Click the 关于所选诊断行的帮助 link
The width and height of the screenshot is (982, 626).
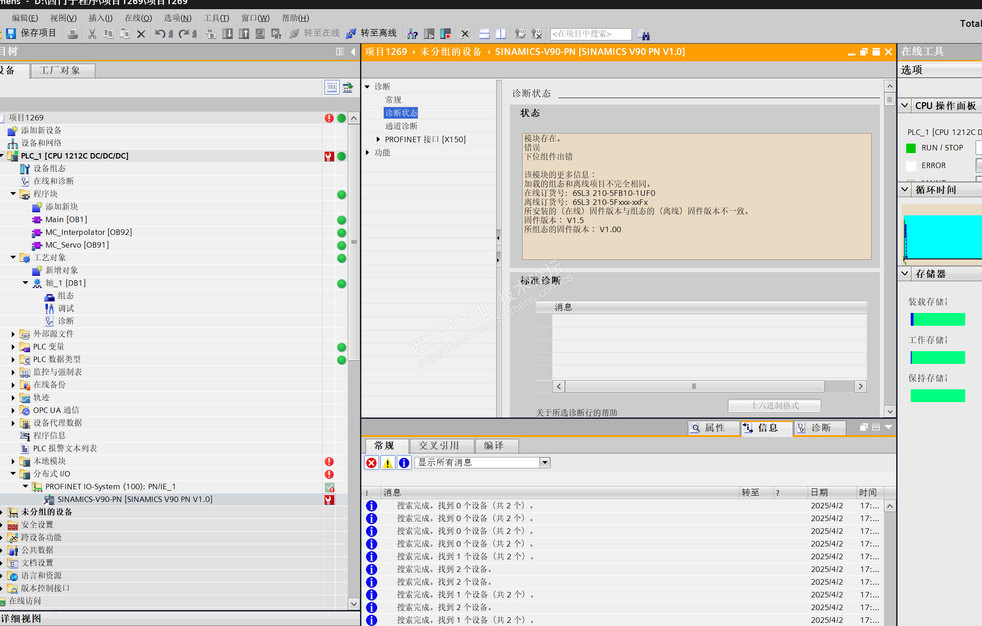pyautogui.click(x=576, y=412)
